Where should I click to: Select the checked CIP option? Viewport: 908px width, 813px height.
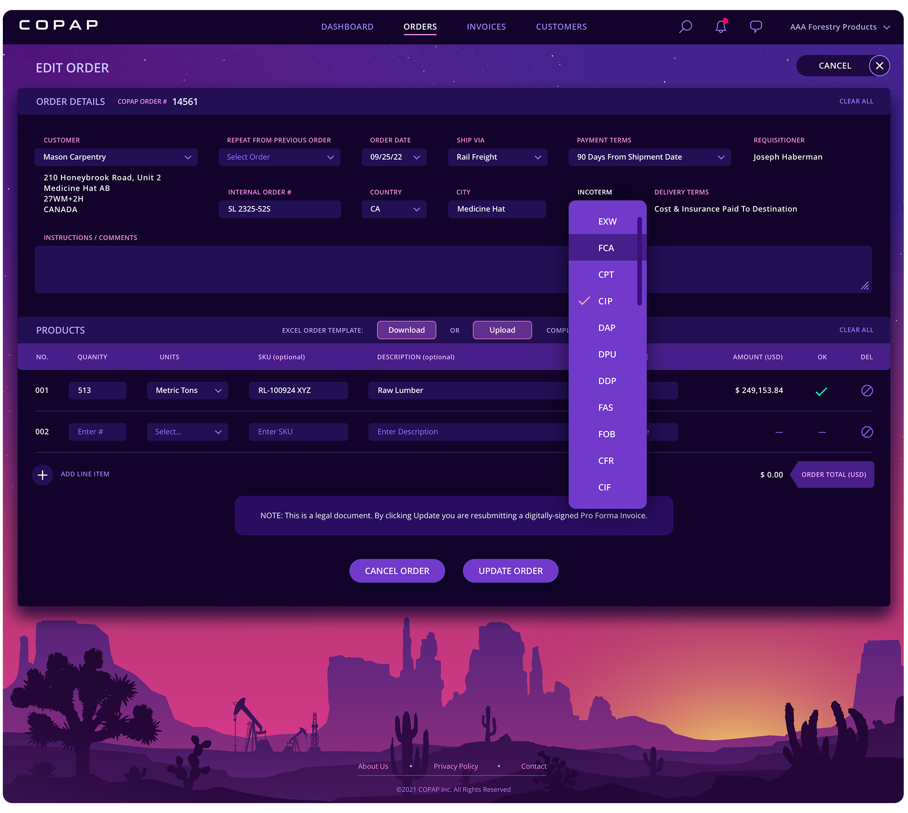[x=607, y=301]
